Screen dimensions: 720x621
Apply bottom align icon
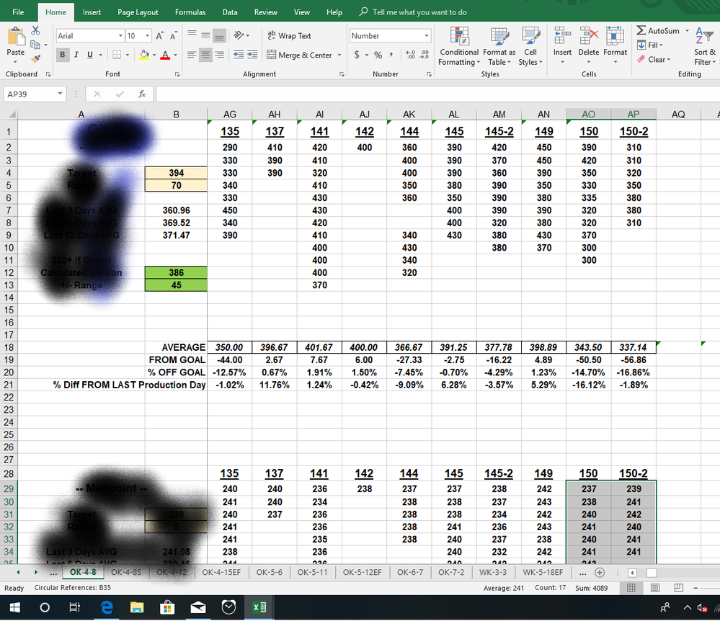(x=220, y=35)
